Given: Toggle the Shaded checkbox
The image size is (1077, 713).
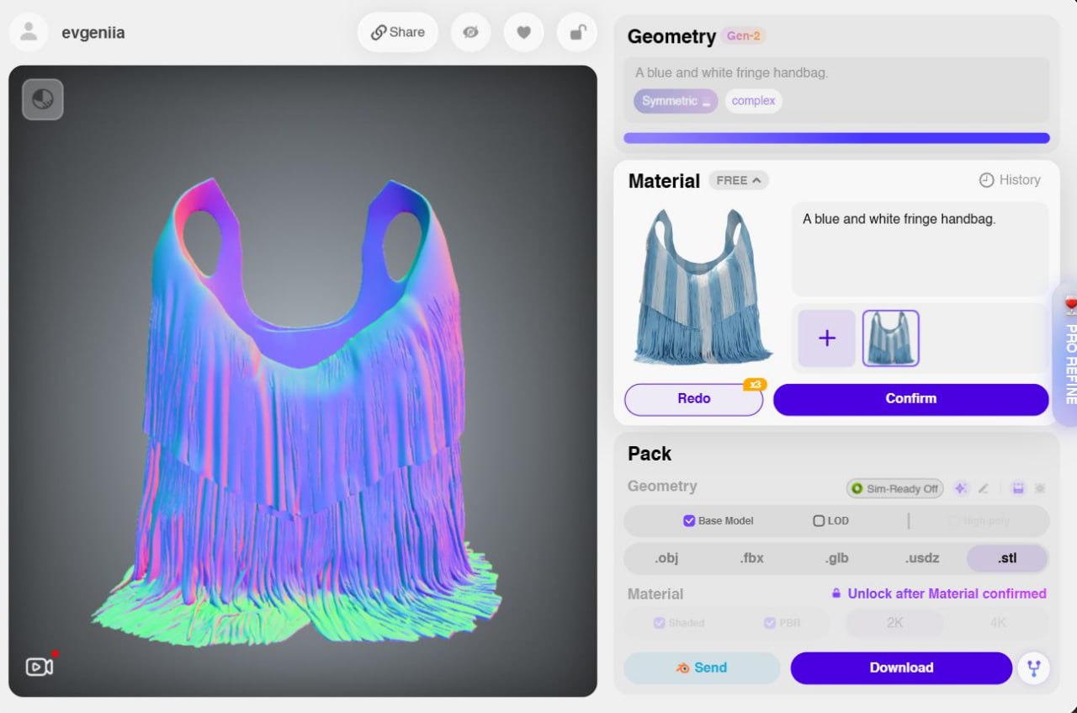Looking at the screenshot, I should point(659,623).
